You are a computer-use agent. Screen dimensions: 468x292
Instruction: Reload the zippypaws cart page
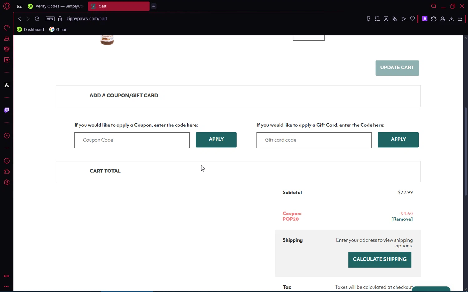pos(37,19)
